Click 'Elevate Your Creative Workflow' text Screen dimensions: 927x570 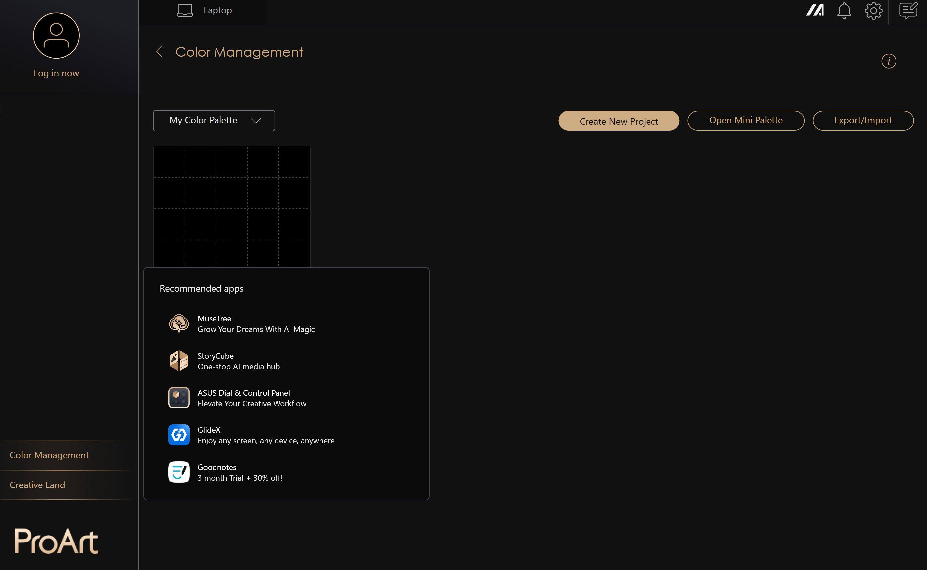(x=252, y=404)
